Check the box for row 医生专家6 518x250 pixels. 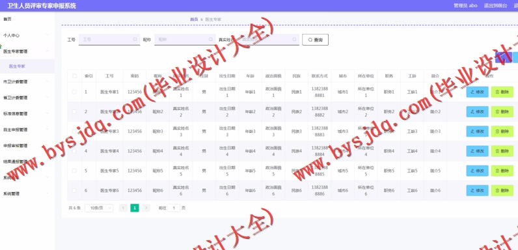tap(74, 191)
